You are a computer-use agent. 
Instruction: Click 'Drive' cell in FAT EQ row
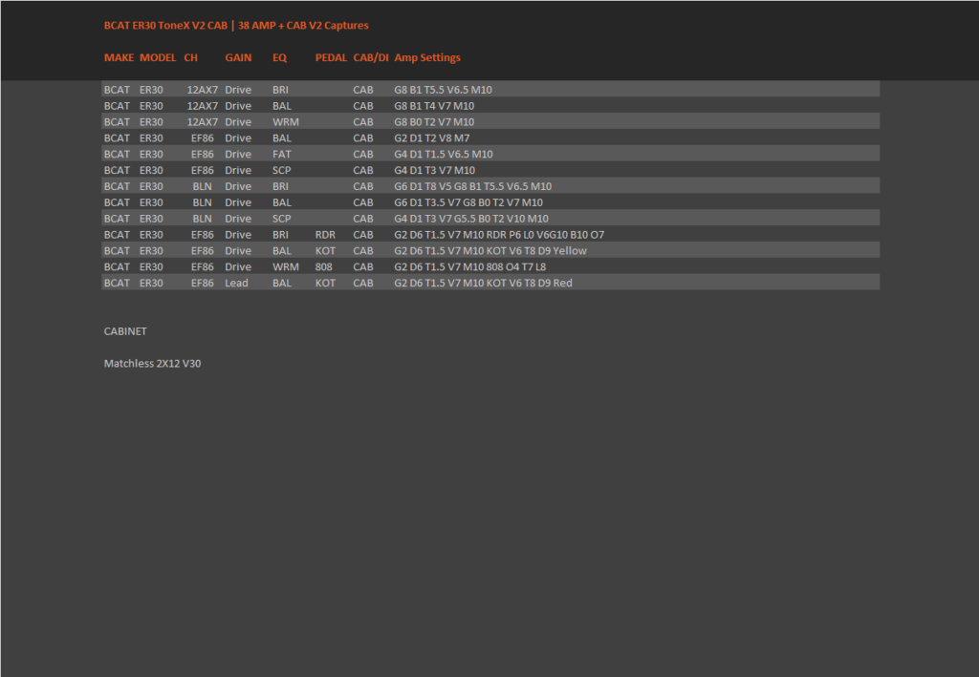click(x=238, y=154)
